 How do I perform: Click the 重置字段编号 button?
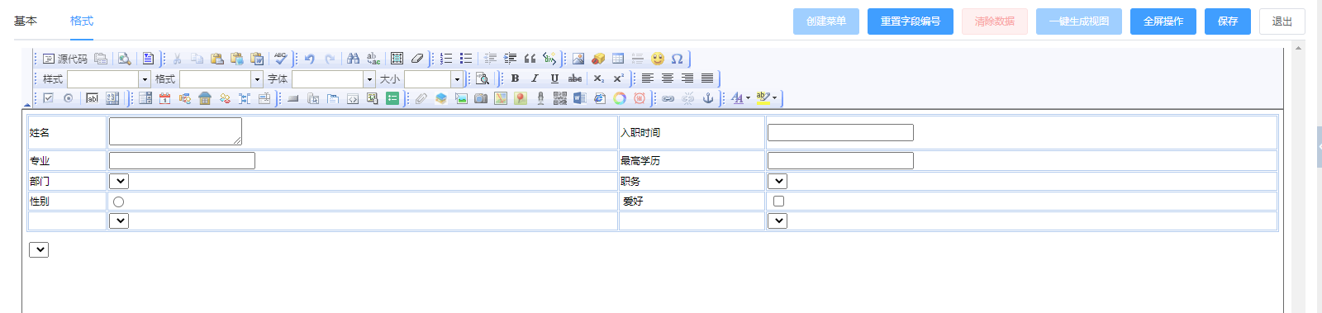click(911, 21)
